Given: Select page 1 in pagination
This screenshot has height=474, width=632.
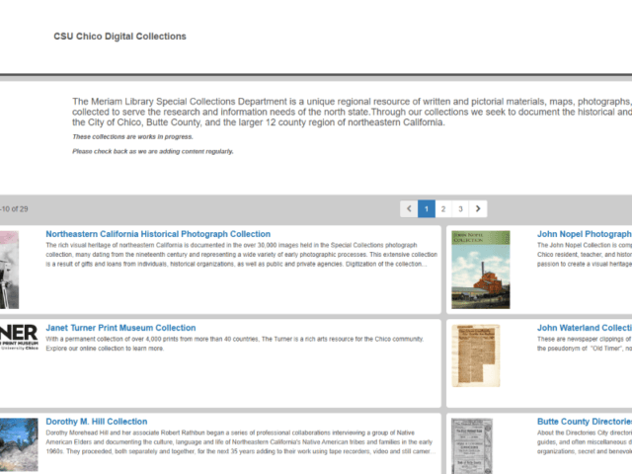Looking at the screenshot, I should (x=427, y=208).
